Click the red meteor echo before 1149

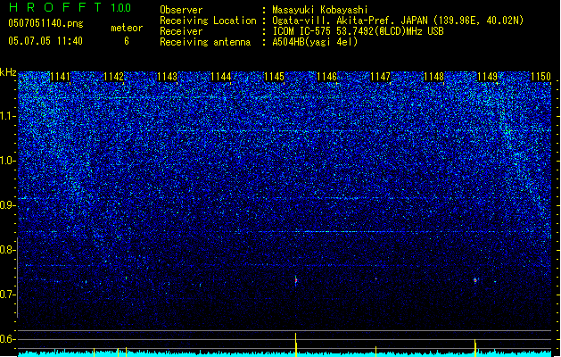[x=475, y=280]
